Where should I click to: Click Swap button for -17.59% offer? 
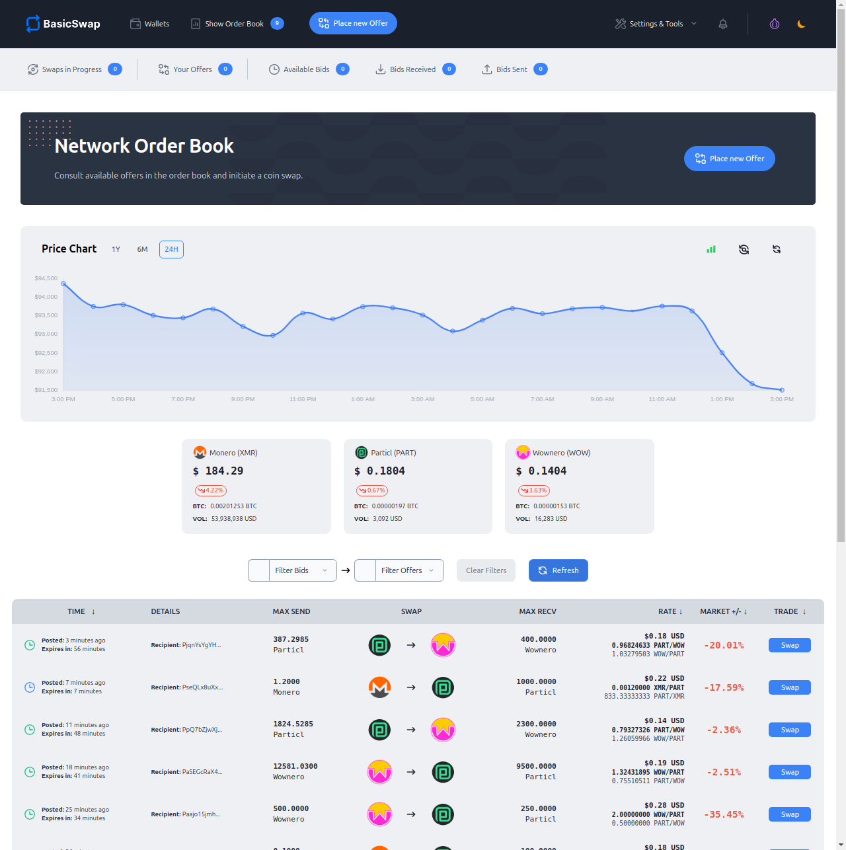[790, 687]
